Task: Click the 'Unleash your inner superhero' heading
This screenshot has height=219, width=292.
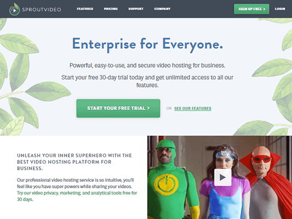Action: coord(75,162)
